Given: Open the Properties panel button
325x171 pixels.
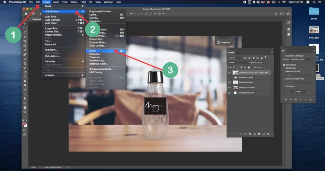Looking at the screenshot, I should [224, 42].
